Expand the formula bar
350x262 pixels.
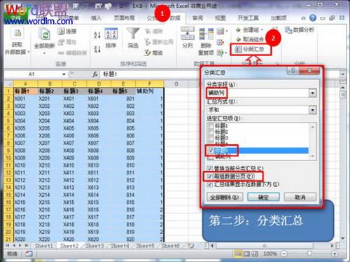[342, 74]
